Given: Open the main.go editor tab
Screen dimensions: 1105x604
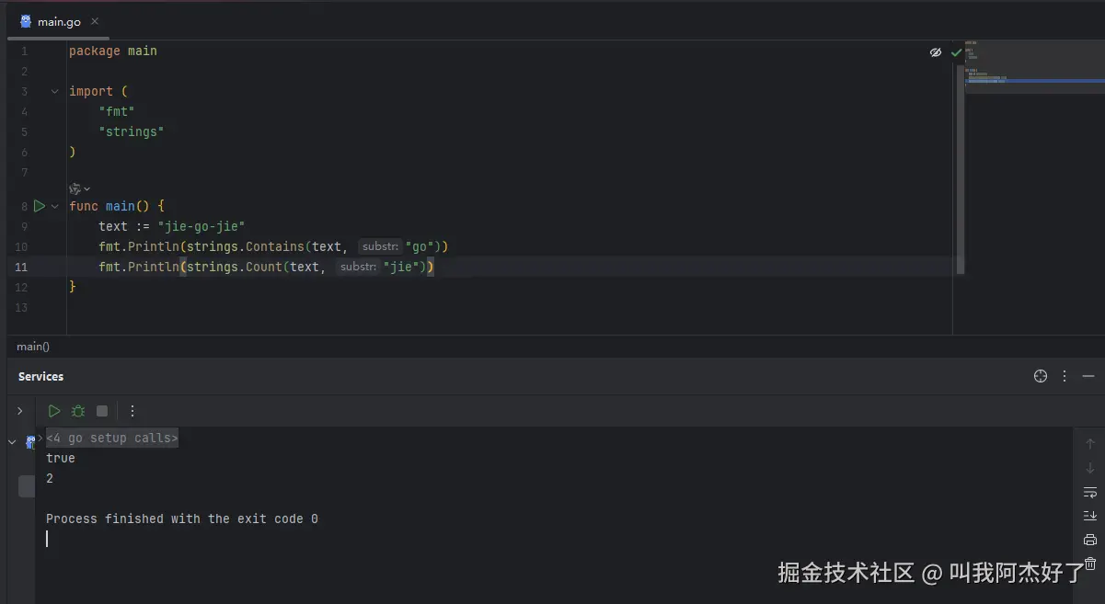Looking at the screenshot, I should (58, 21).
